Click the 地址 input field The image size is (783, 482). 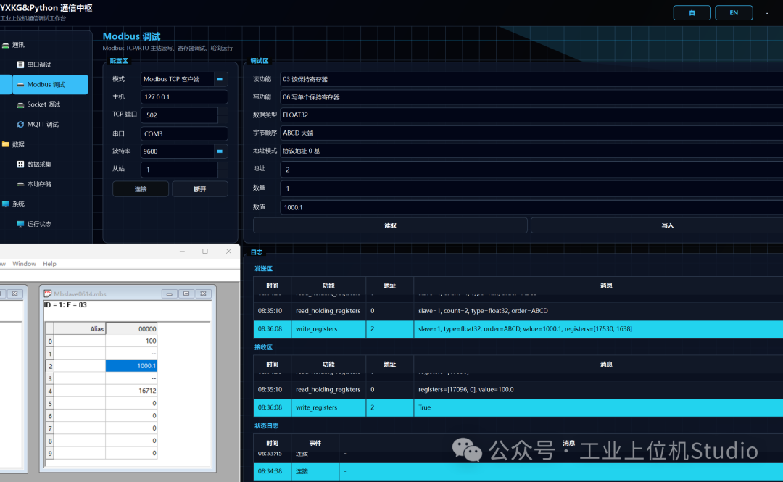[x=531, y=170]
